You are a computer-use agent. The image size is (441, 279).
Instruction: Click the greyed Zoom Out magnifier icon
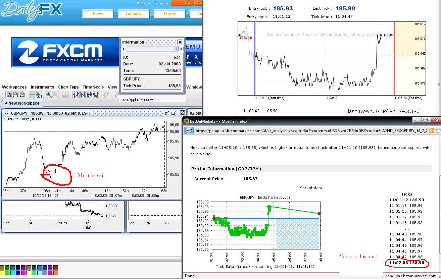tap(55, 95)
